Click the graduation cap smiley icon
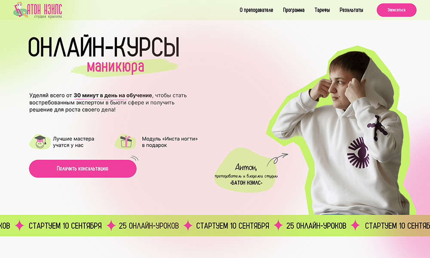Viewport: 430px width, 258px height. [40, 142]
